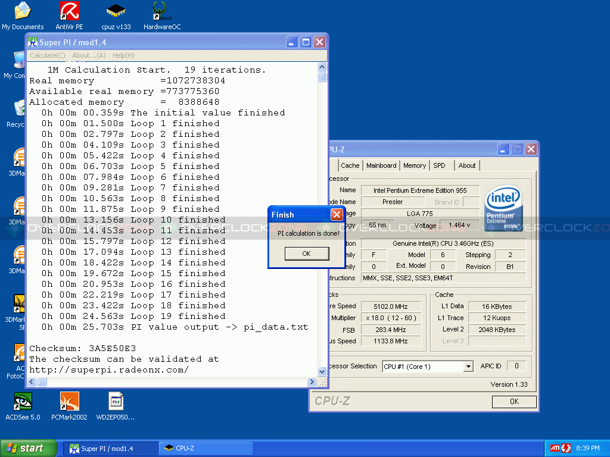Switch to the About tab in CPU-Z

pyautogui.click(x=467, y=165)
